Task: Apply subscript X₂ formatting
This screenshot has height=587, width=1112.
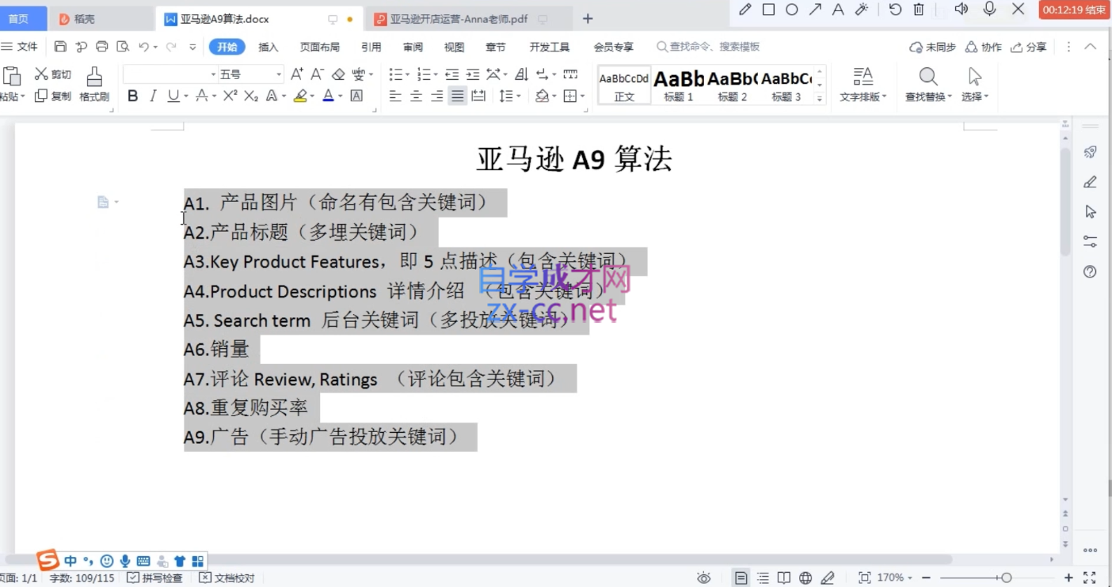Action: 251,96
